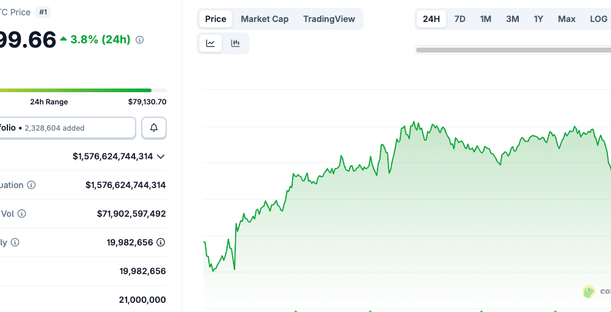Open the TradingView chart tab
Screen dimensions: 611x312
pyautogui.click(x=329, y=19)
